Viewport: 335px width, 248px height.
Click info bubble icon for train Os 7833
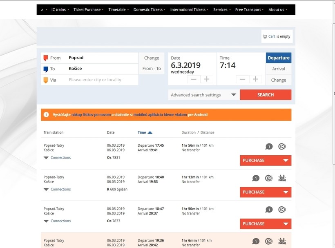(x=269, y=210)
